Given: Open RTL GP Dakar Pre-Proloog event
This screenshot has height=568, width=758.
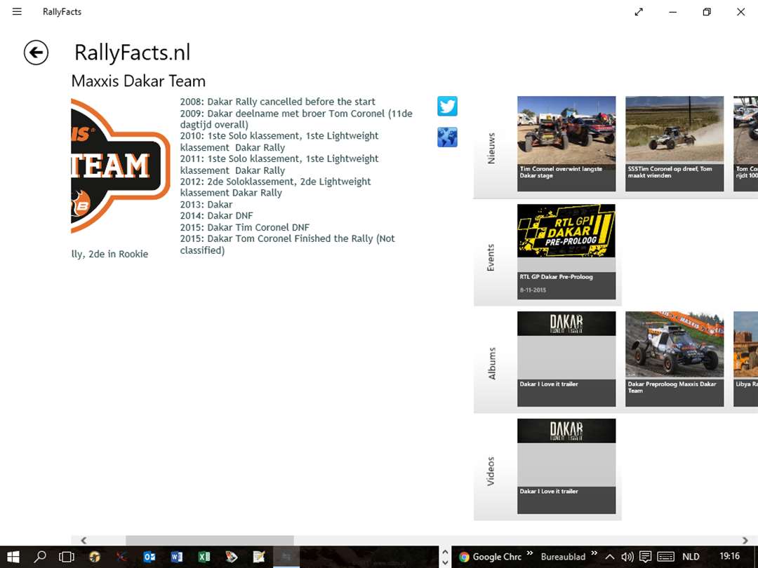Looking at the screenshot, I should (x=566, y=251).
